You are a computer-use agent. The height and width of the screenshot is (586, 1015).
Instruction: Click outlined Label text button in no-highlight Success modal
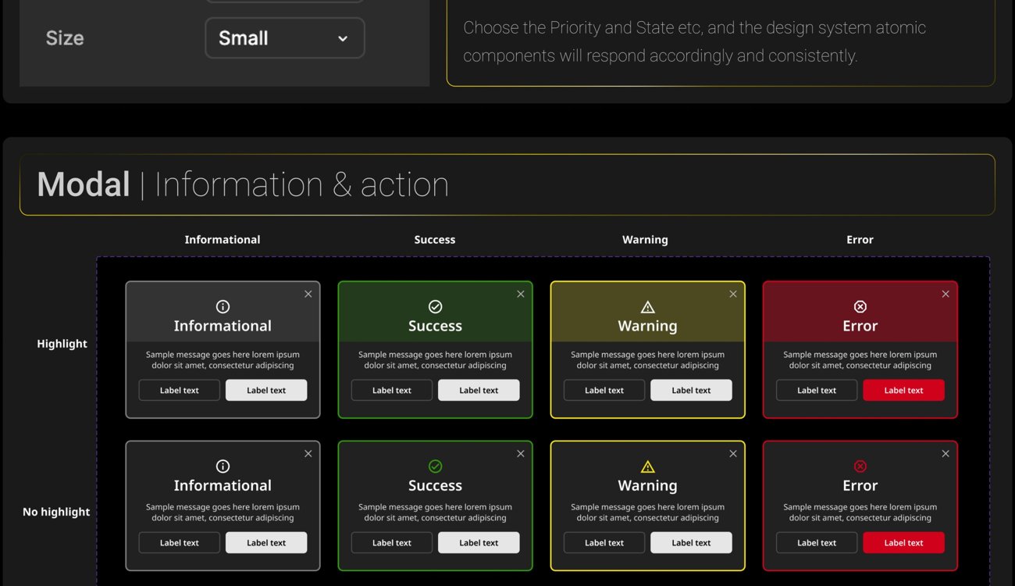tap(392, 542)
